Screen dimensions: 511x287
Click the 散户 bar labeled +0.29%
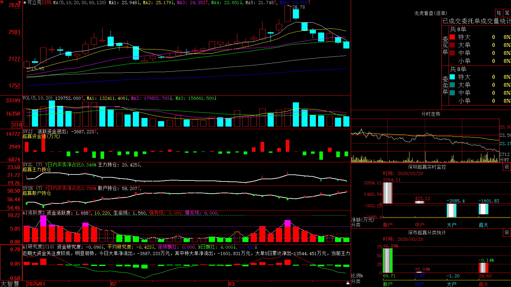pyautogui.click(x=388, y=261)
